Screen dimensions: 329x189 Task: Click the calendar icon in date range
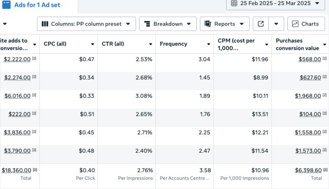point(234,3)
